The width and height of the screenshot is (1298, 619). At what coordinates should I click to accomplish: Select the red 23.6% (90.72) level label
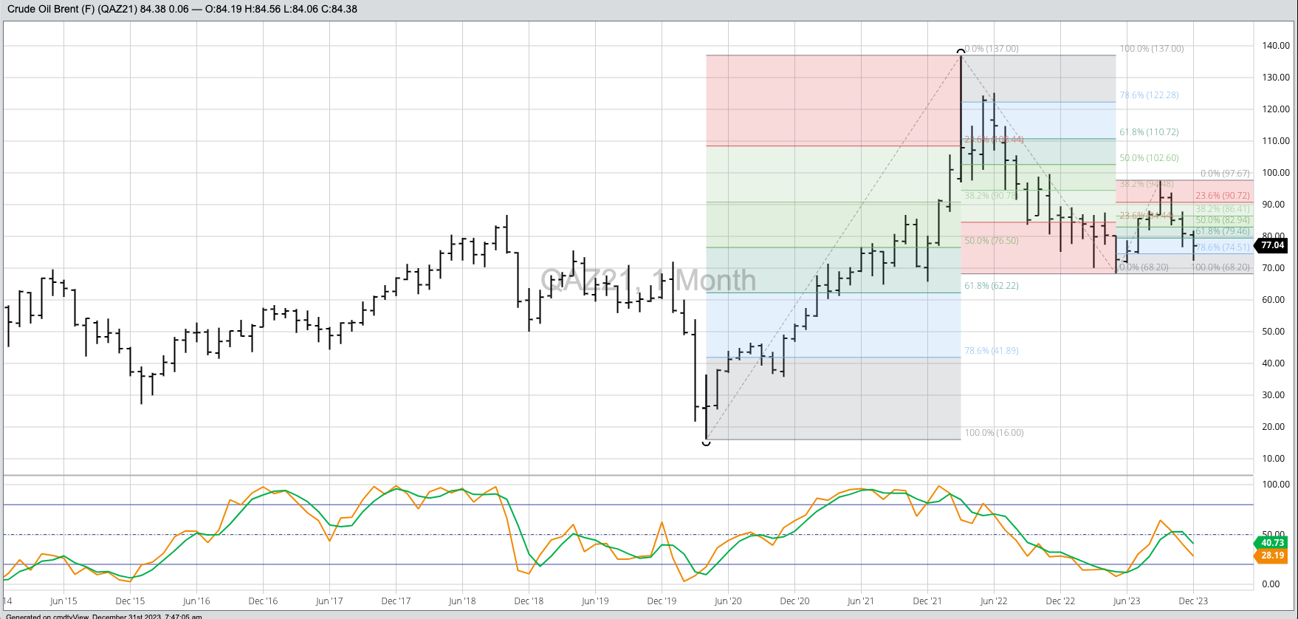click(1223, 196)
